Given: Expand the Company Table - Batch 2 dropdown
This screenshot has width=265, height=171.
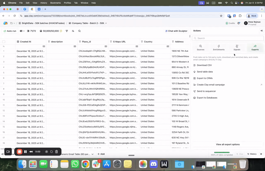Looking at the screenshot, I should 106,23.
